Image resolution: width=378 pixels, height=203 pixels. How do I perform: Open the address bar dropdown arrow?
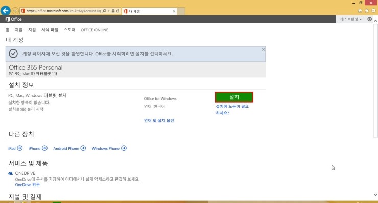(108, 11)
